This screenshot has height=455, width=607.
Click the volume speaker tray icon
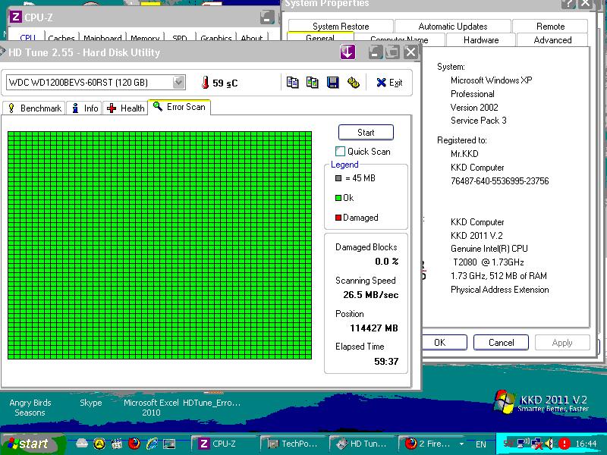[549, 444]
